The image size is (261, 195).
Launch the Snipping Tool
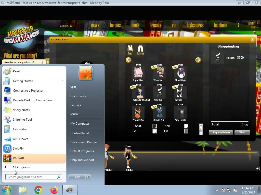pyautogui.click(x=34, y=120)
